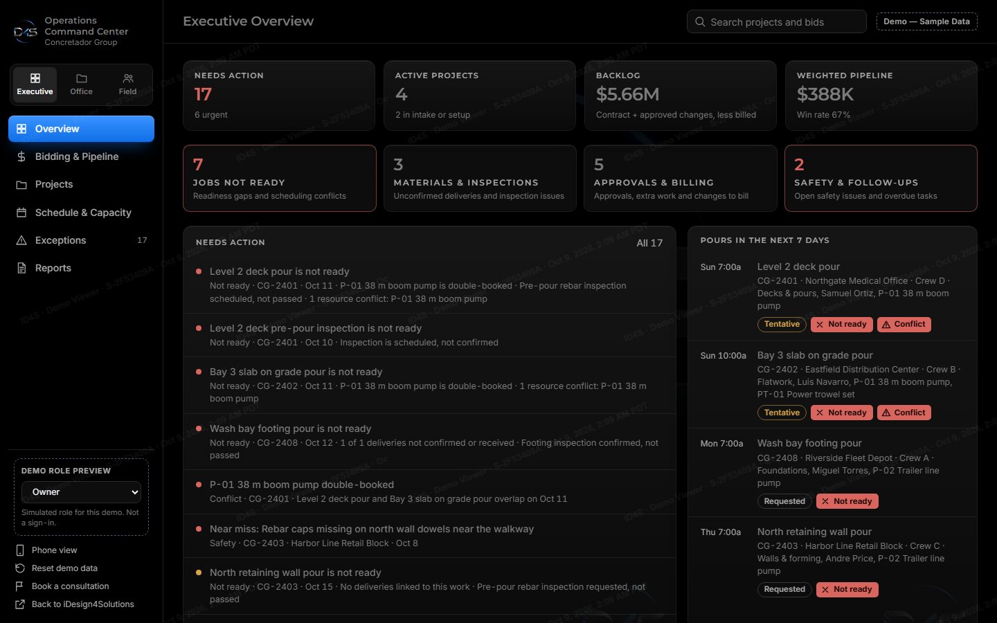
Task: Click the dollar sign Bidding icon
Action: [x=21, y=156]
